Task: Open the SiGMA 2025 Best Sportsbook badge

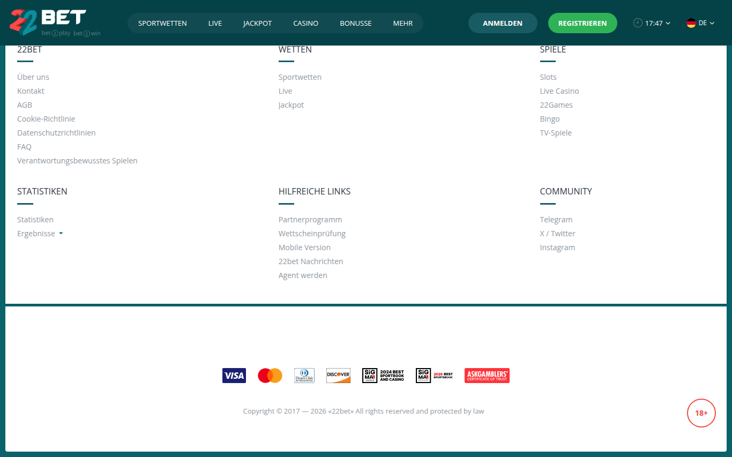Action: [x=434, y=376]
